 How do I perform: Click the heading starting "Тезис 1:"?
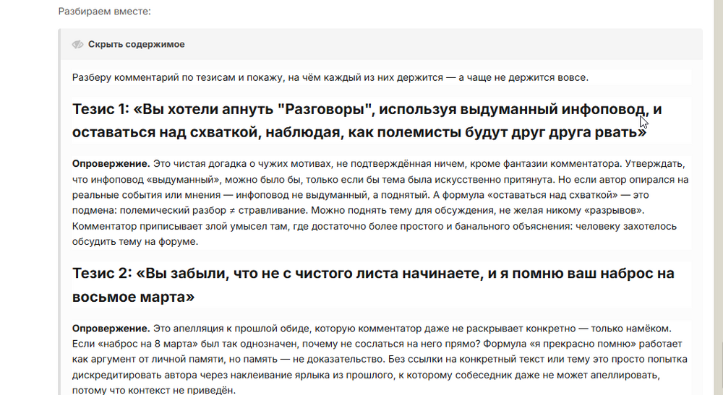click(x=367, y=121)
